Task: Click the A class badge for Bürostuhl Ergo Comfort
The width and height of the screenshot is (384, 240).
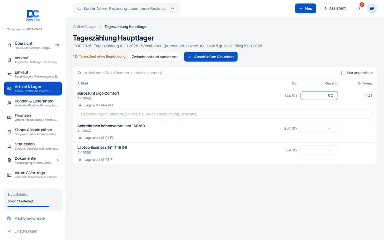Action: click(80, 105)
